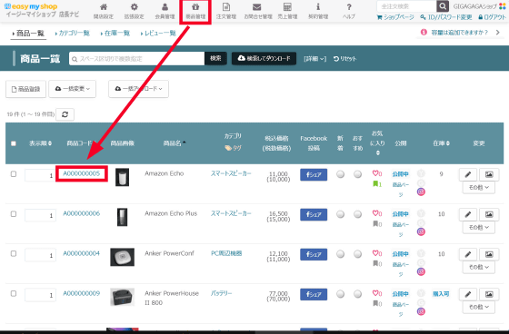Open その他 dropdown for Anker PowerConf
Image resolution: width=509 pixels, height=334 pixels.
pyautogui.click(x=478, y=267)
